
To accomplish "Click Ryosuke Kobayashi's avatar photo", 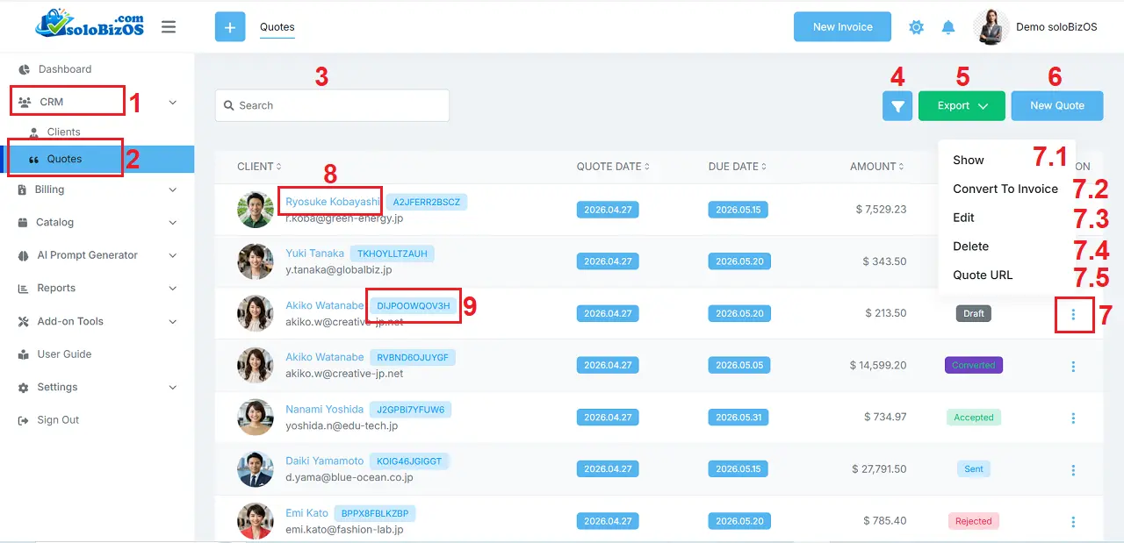I will (x=256, y=210).
